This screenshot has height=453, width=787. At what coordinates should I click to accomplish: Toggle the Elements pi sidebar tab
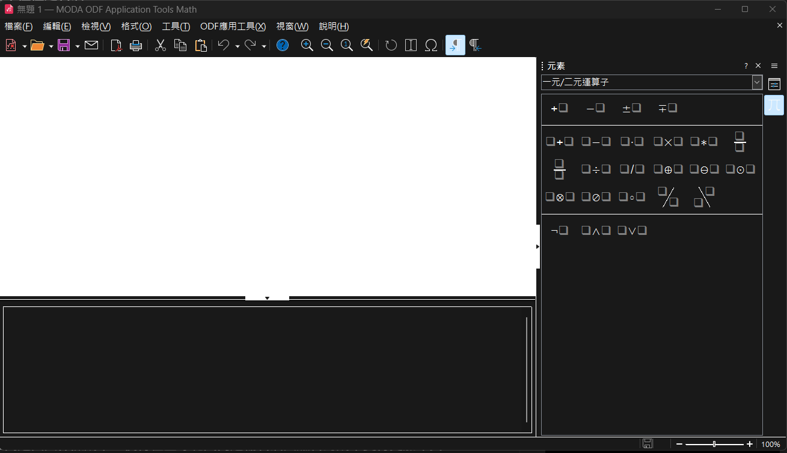(x=774, y=105)
